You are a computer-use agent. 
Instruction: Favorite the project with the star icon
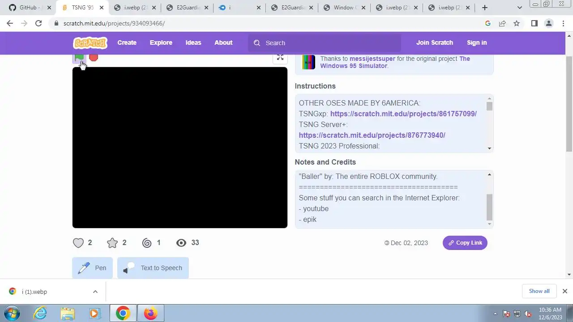[x=112, y=243]
